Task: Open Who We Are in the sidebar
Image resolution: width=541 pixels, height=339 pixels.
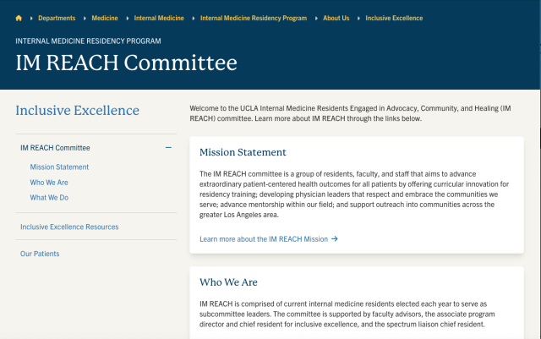Action: [x=49, y=183]
